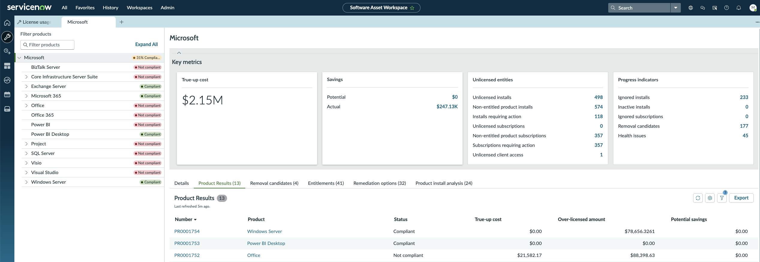This screenshot has height=262, width=760.
Task: Open the Windows Server link in results table
Action: 265,231
